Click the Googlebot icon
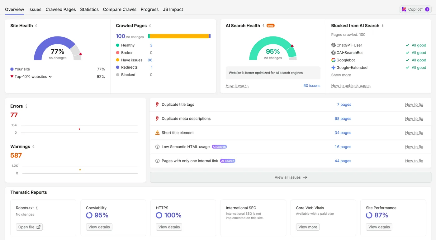Image resolution: width=436 pixels, height=240 pixels. [334, 60]
